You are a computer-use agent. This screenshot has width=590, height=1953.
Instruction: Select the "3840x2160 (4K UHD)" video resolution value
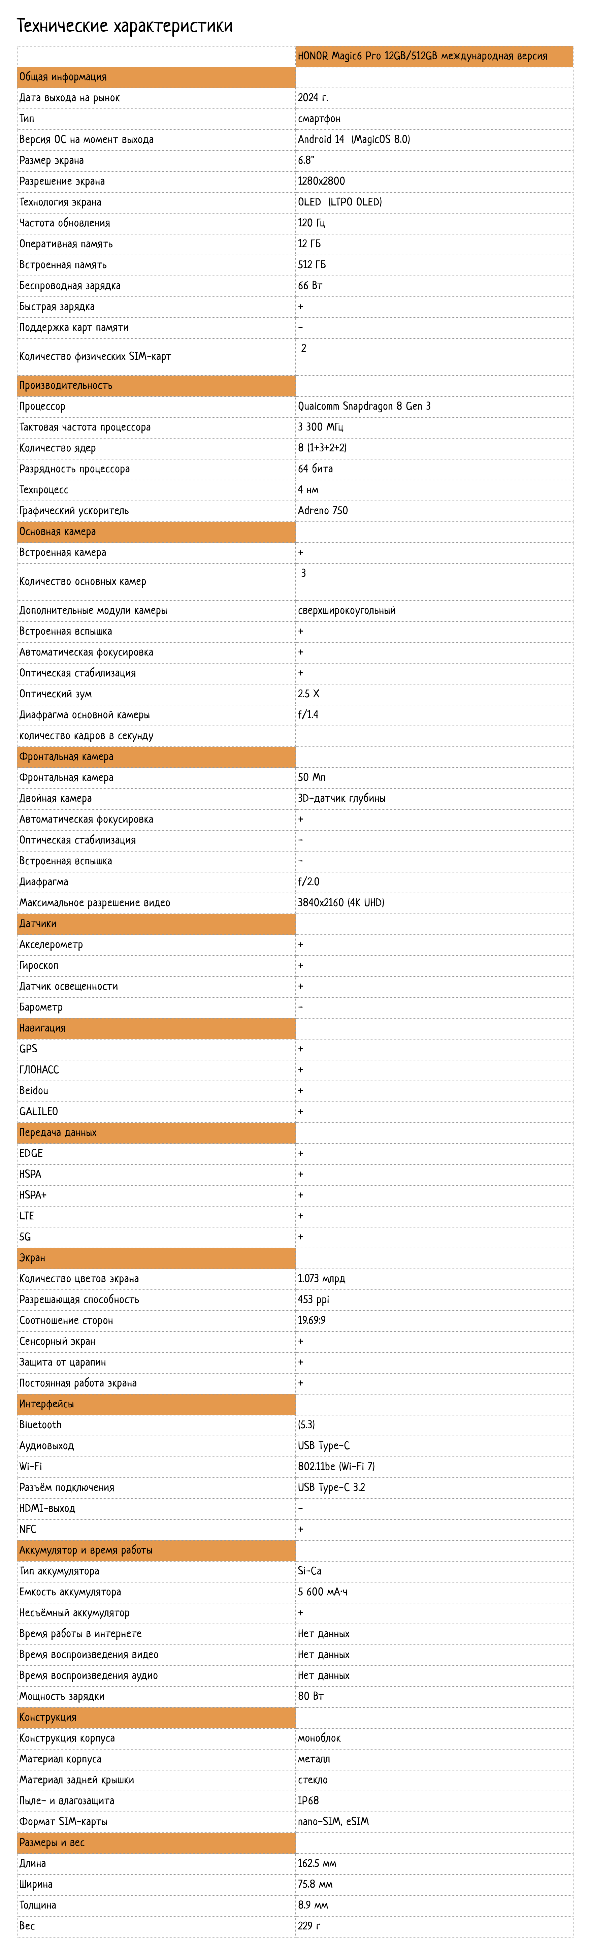click(340, 903)
